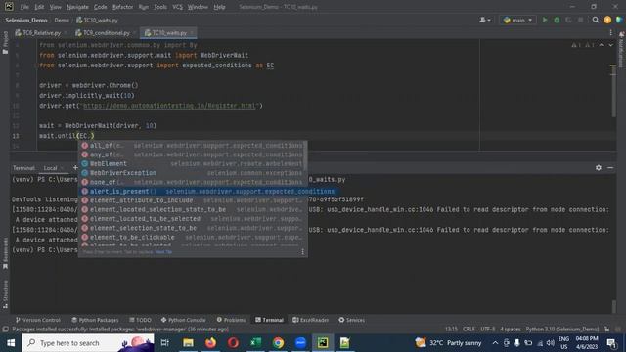The height and width of the screenshot is (352, 626).
Task: Click 4 spaces indent setting
Action: [x=511, y=330]
